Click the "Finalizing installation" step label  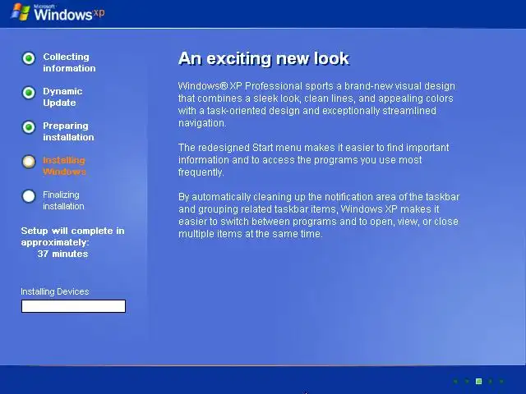[63, 200]
